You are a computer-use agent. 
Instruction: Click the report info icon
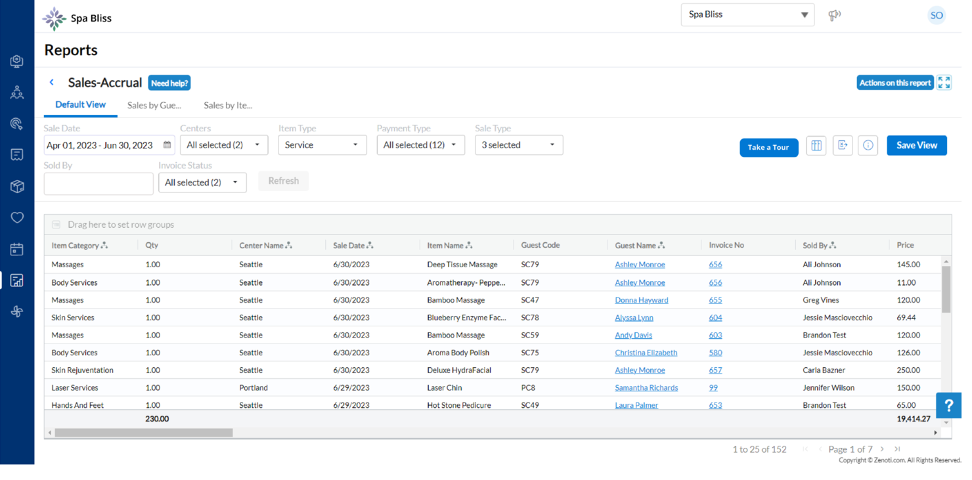tap(868, 146)
